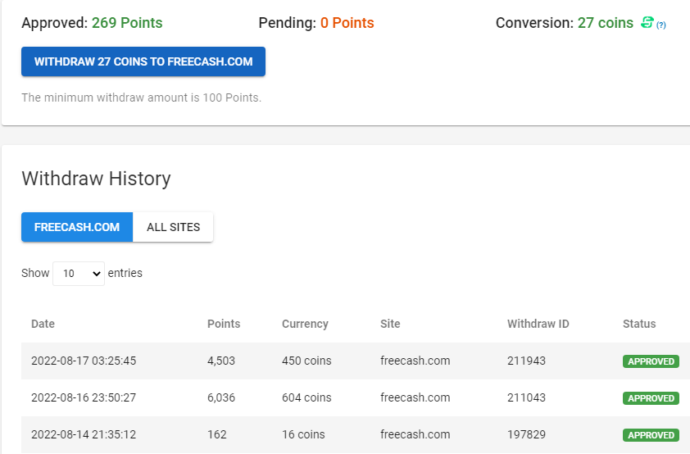Viewport: 690px width, 454px height.
Task: Sort withdraw history by Points
Action: point(224,324)
